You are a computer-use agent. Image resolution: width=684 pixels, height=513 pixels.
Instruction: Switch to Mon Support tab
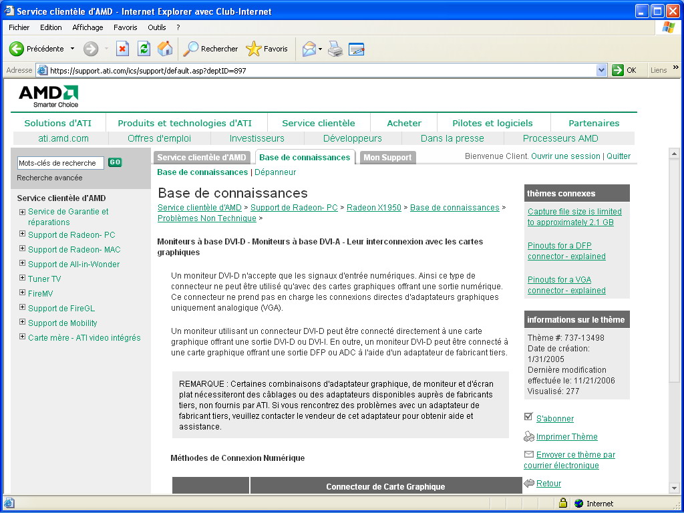[x=387, y=158]
